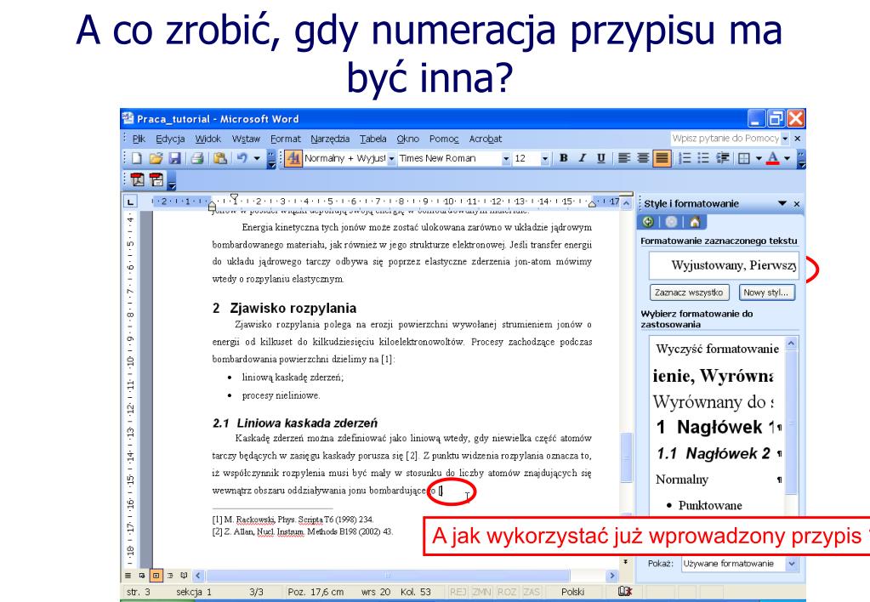Align text to the left
This screenshot has height=602, width=870.
pyautogui.click(x=624, y=158)
